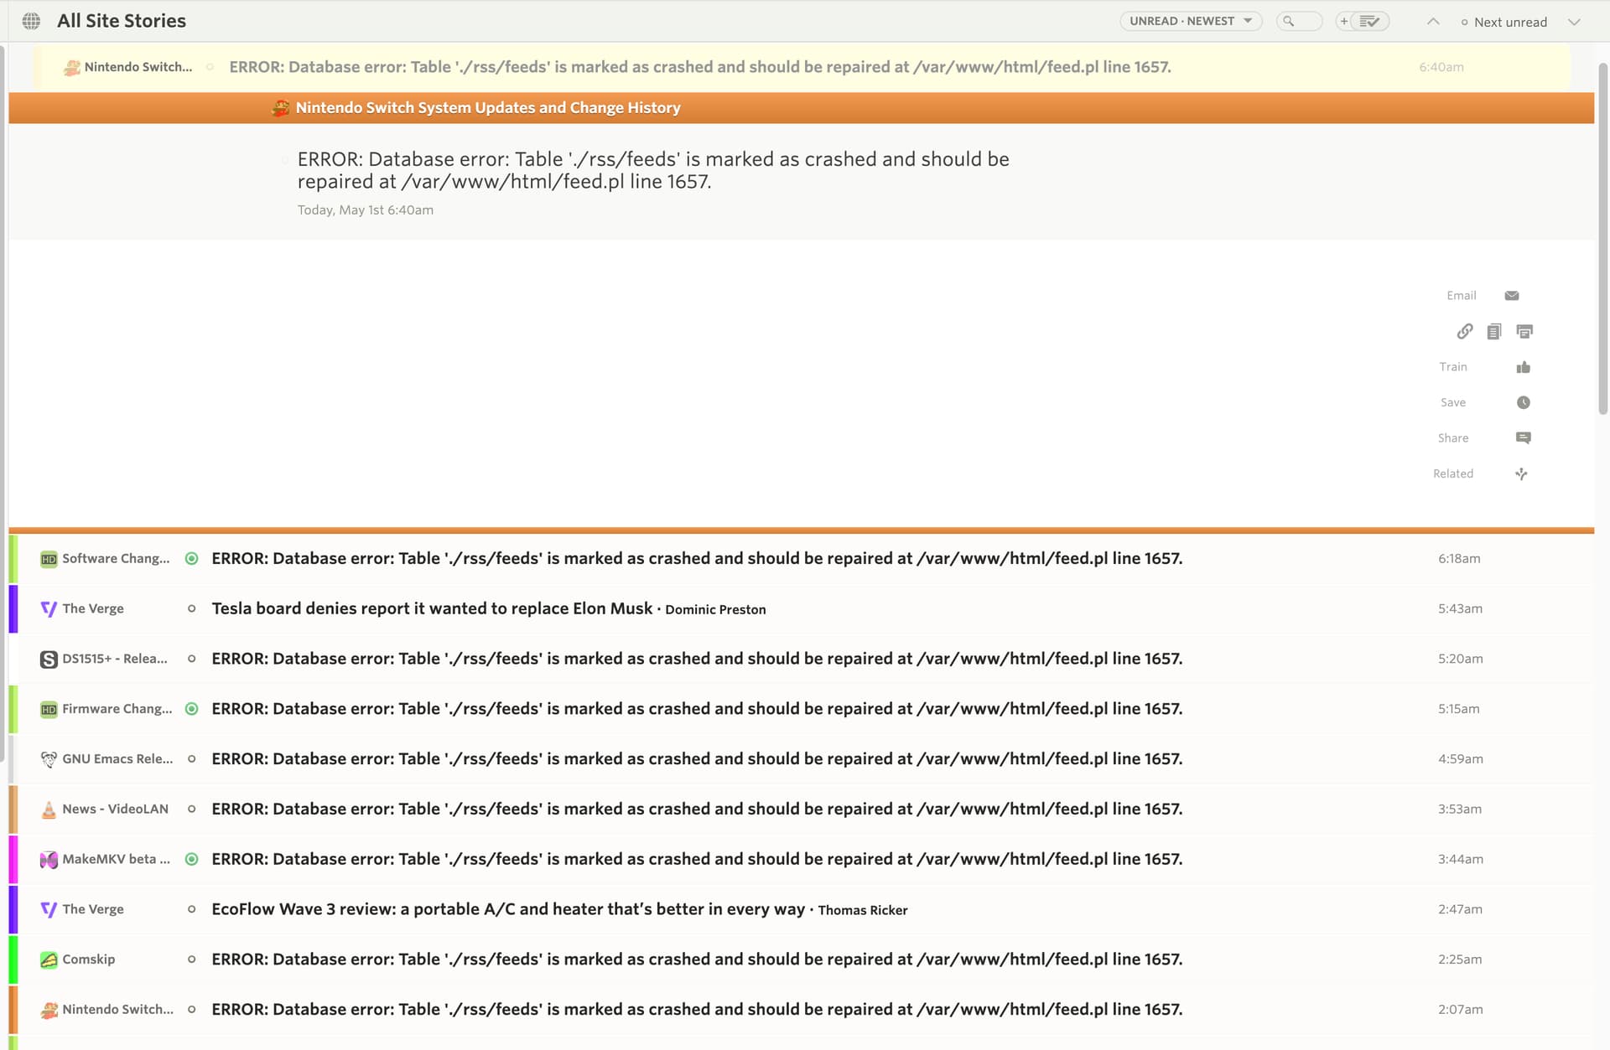Click the open story's ERROR title

[653, 170]
